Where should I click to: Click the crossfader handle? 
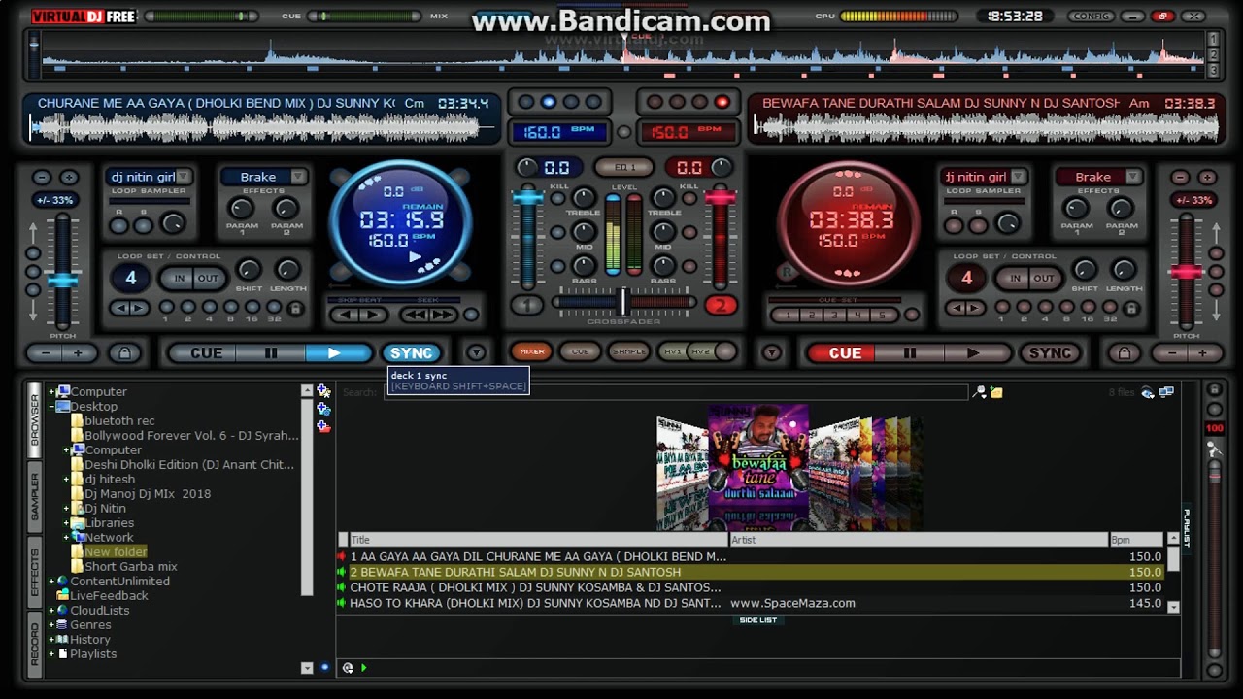[x=622, y=302]
